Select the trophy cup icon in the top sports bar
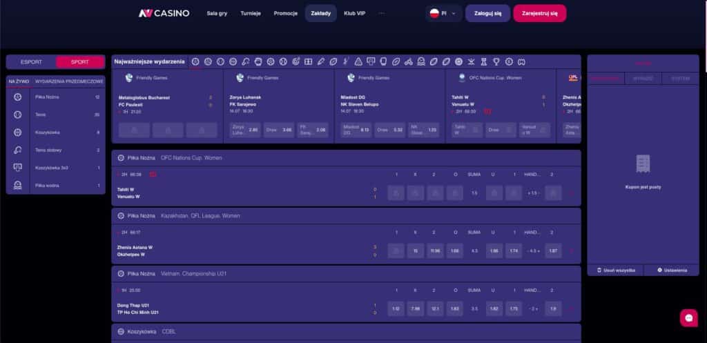The height and width of the screenshot is (343, 707). click(x=496, y=61)
